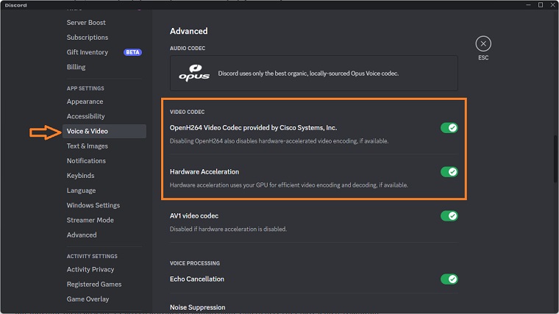Go to the Appearance settings page
The height and width of the screenshot is (314, 559).
85,101
